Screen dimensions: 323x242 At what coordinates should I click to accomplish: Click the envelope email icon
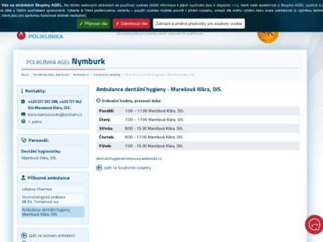23,114
